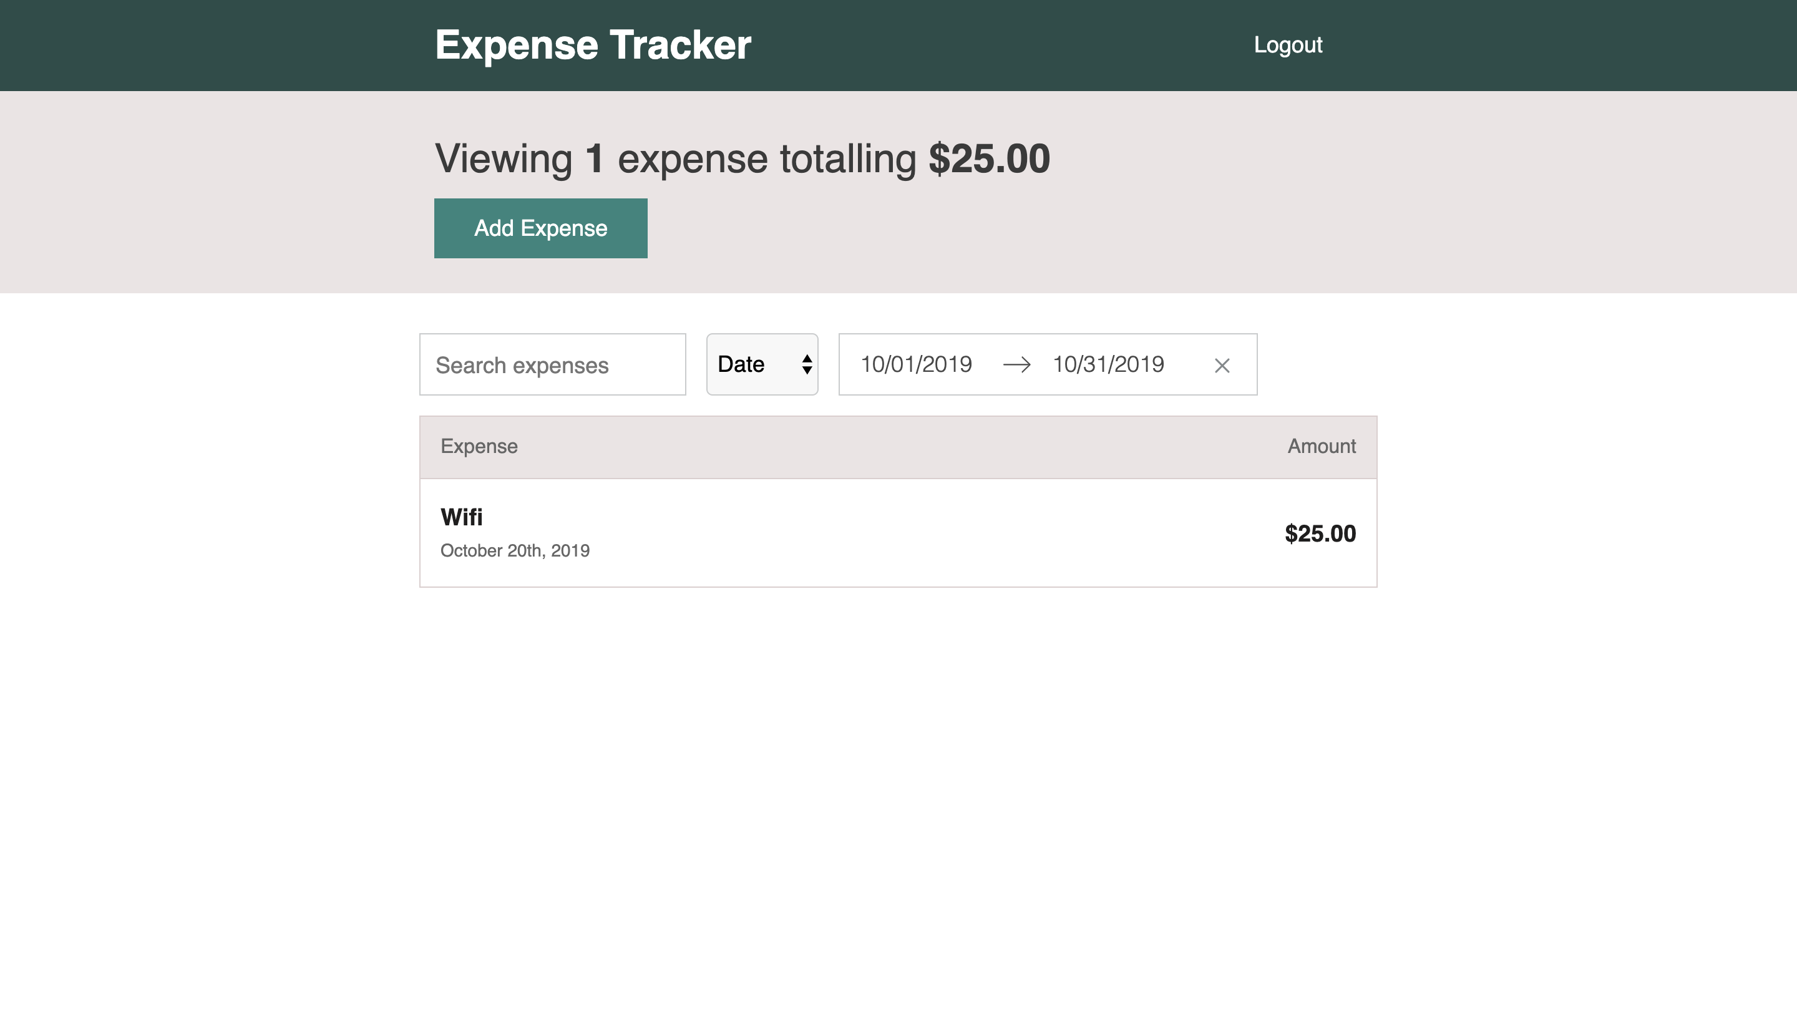Viewport: 1797px width, 1022px height.
Task: Click the Logout link
Action: pyautogui.click(x=1288, y=45)
